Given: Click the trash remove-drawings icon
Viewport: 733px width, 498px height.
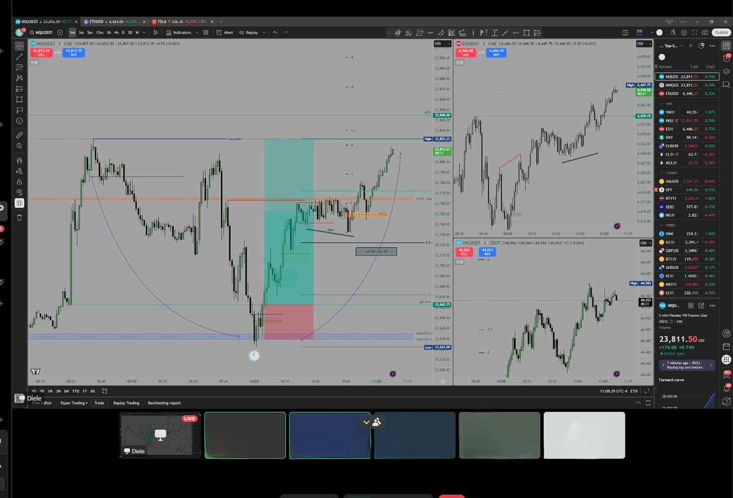Looking at the screenshot, I should pyautogui.click(x=20, y=217).
